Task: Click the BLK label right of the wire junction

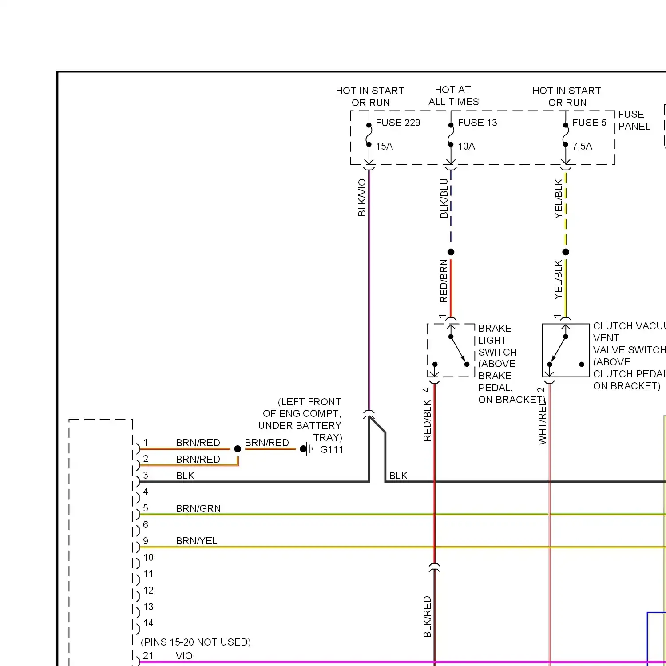Action: tap(398, 476)
